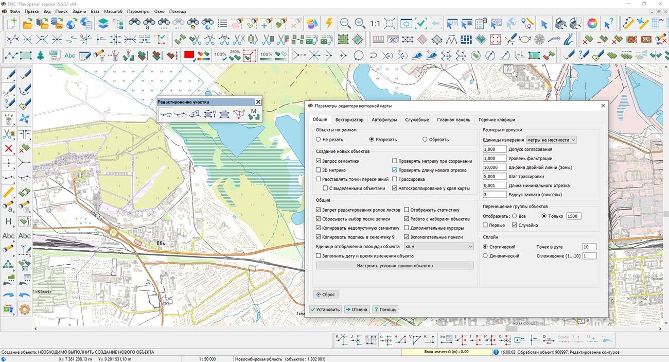Click the printer icon in top toolbar
Image resolution: width=669 pixels, height=362 pixels.
[x=561, y=24]
